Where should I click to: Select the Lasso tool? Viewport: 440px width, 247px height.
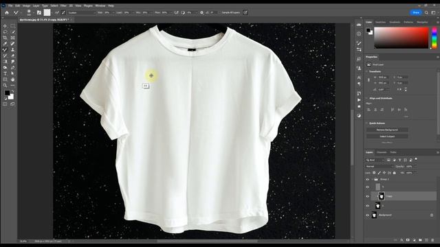pyautogui.click(x=5, y=32)
